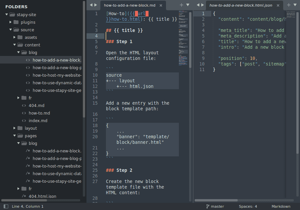Open tab list dropdown in left pane
300x210 pixels.
point(188,5)
